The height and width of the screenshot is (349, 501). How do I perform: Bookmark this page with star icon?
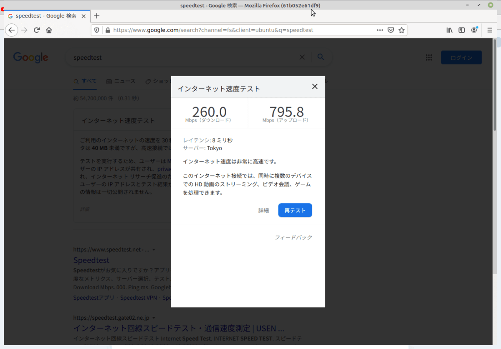[401, 30]
